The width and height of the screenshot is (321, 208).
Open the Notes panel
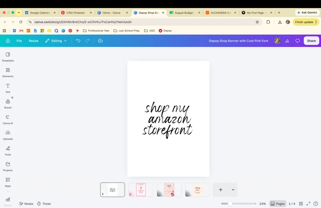(26, 204)
